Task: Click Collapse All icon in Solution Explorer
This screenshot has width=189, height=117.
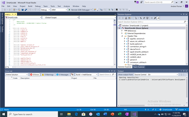Action: tap(144, 18)
